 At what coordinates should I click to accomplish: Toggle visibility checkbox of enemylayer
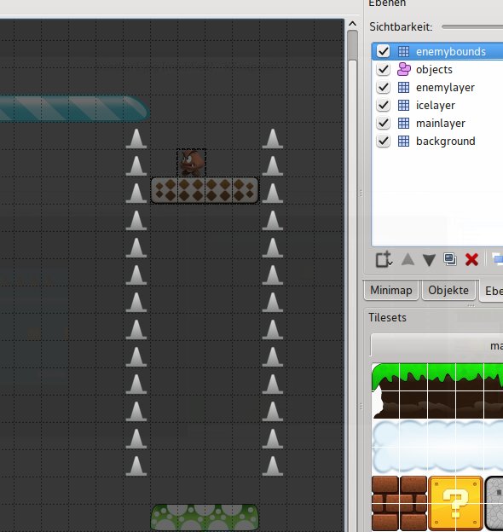(x=384, y=87)
